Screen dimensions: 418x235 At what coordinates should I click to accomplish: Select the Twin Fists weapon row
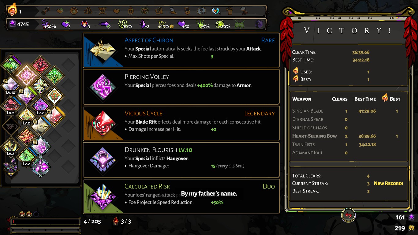pyautogui.click(x=348, y=144)
